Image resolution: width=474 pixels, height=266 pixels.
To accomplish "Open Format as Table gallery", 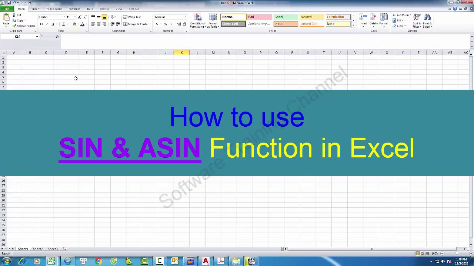I will [x=213, y=21].
